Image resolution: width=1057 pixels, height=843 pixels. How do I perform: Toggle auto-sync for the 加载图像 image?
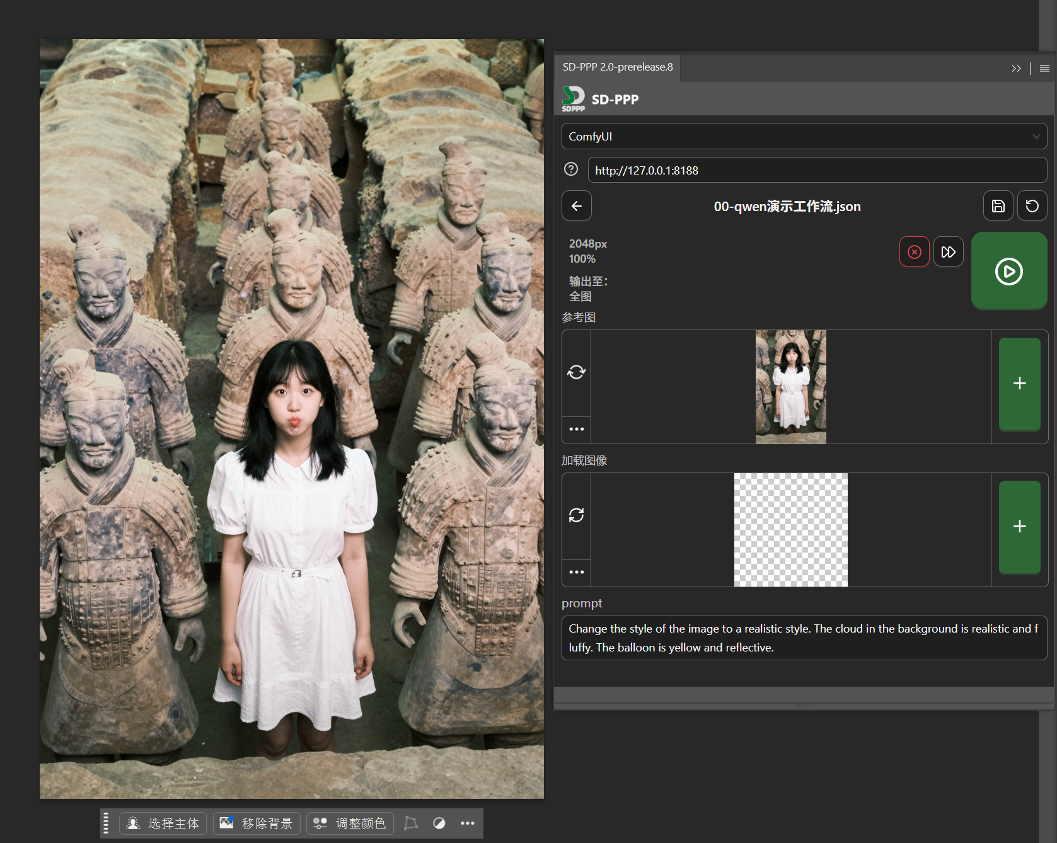pyautogui.click(x=576, y=515)
